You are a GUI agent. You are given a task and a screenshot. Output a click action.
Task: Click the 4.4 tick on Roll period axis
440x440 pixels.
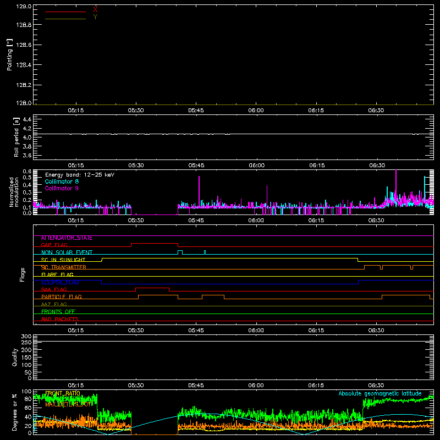click(x=27, y=119)
